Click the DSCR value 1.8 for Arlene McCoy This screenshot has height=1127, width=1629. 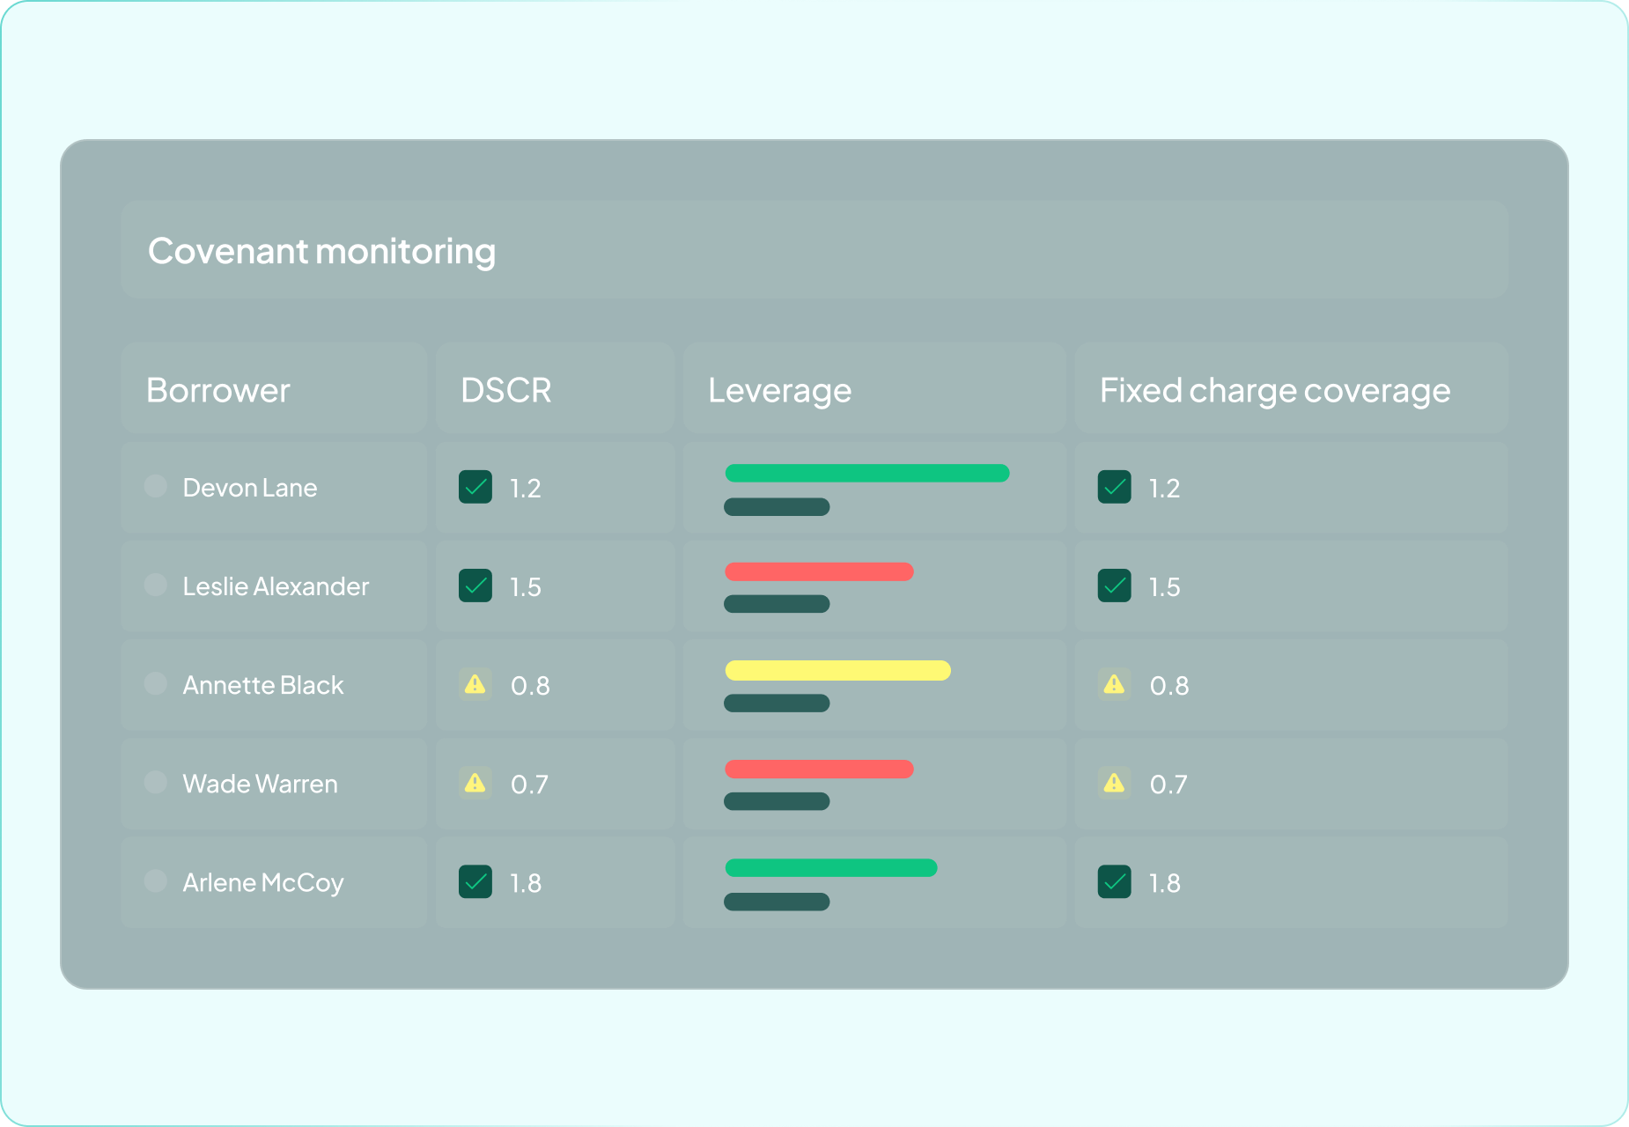(526, 883)
